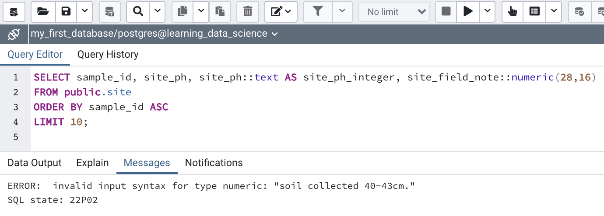Click the edit pencil dropdown button
Image resolution: width=604 pixels, height=216 pixels.
pos(281,12)
